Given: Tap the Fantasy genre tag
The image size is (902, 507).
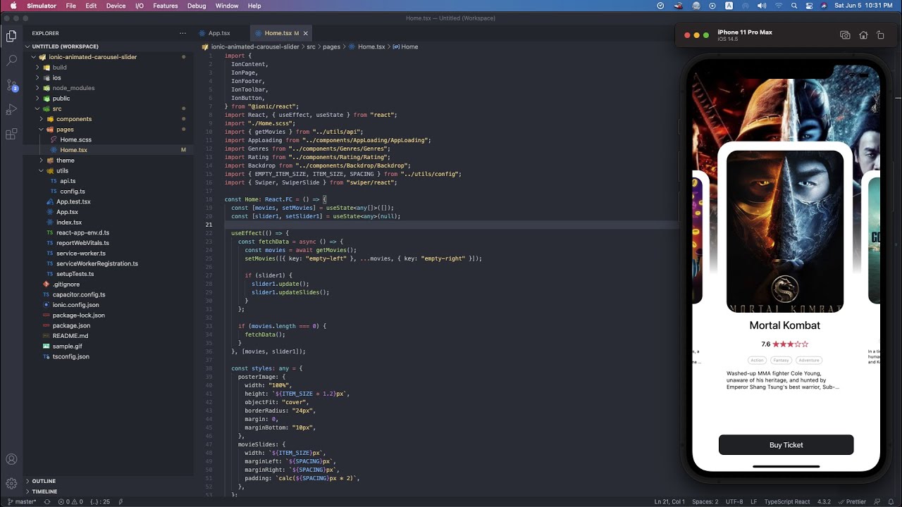Looking at the screenshot, I should (781, 360).
